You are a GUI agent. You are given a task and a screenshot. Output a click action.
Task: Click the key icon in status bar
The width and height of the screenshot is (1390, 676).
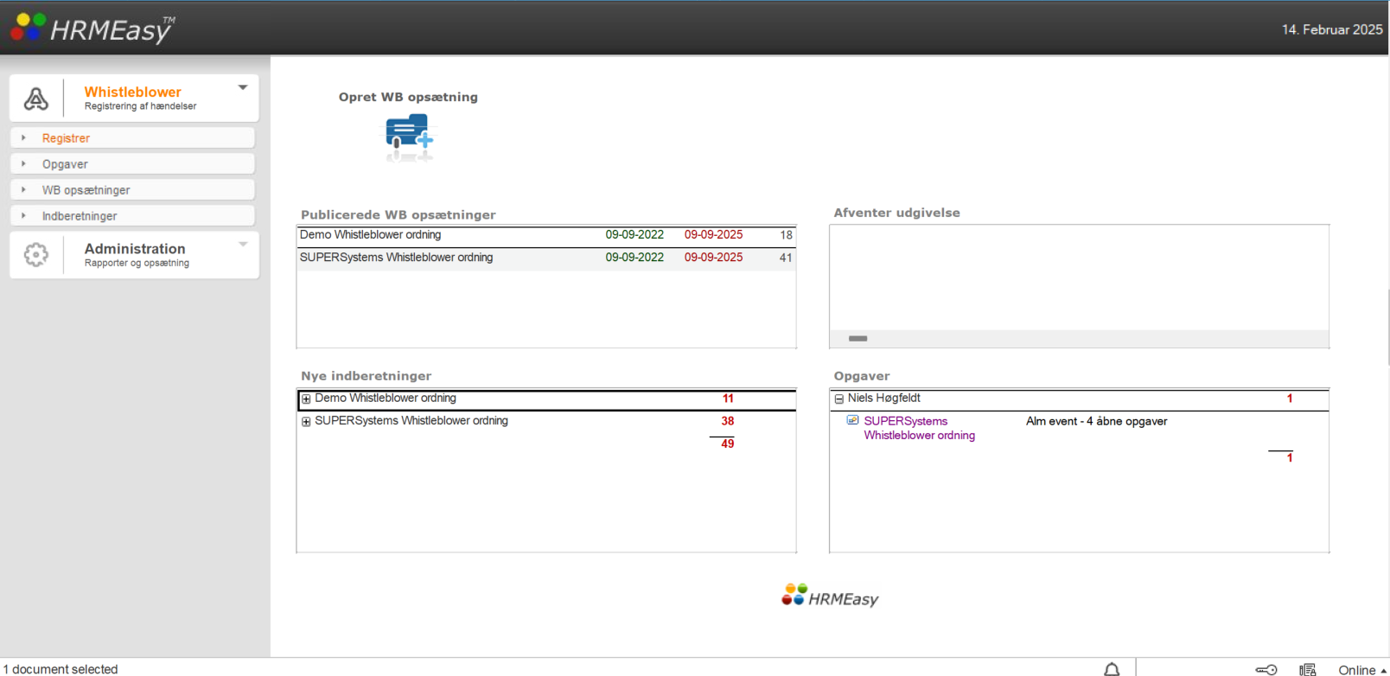click(x=1266, y=670)
